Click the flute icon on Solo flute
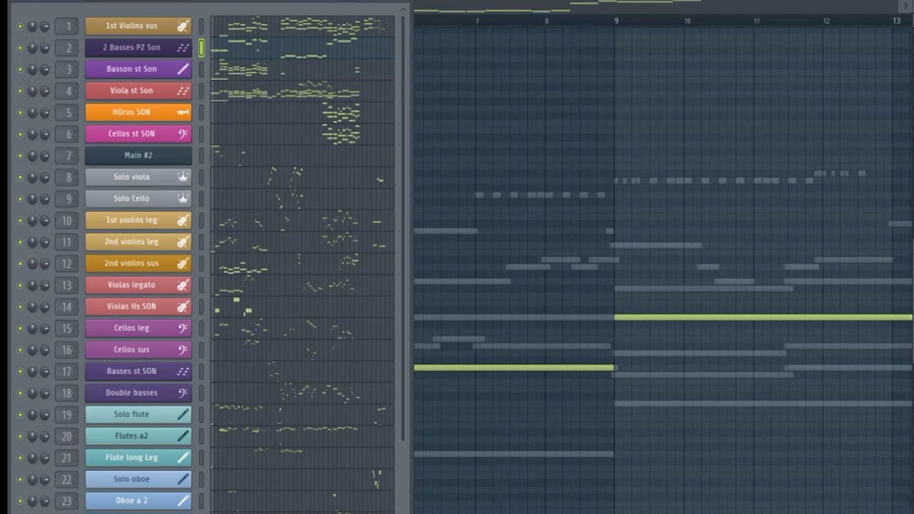The height and width of the screenshot is (514, 914). pyautogui.click(x=183, y=414)
